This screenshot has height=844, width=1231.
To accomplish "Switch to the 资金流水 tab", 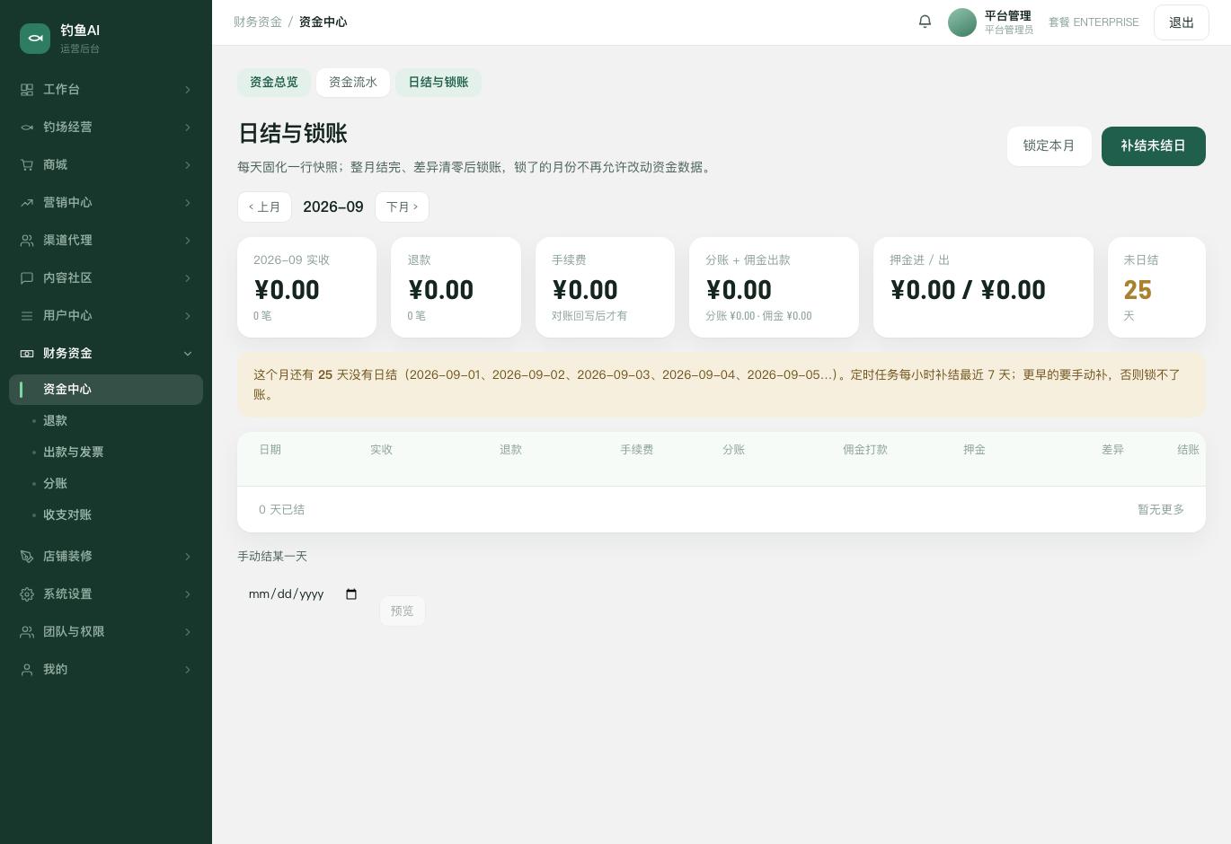I will click(x=353, y=83).
